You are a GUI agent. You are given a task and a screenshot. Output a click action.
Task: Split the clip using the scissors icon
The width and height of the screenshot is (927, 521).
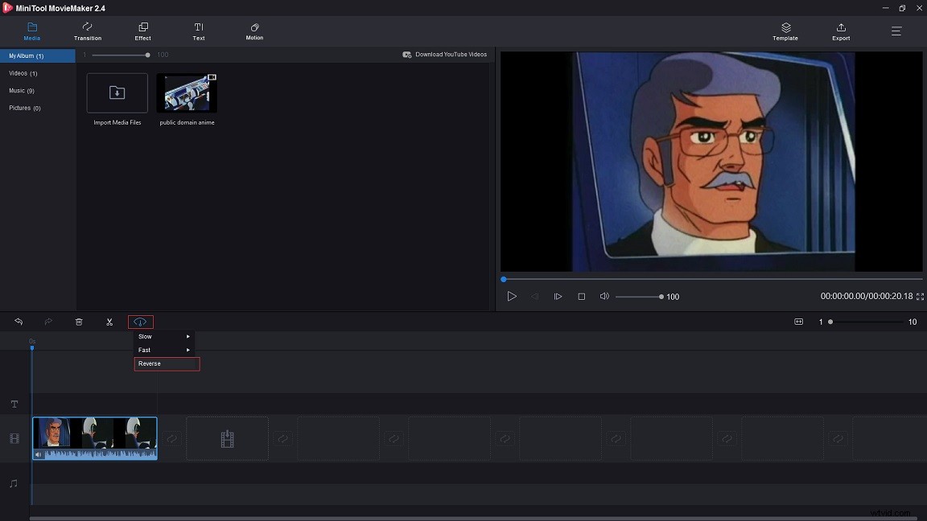(x=109, y=322)
